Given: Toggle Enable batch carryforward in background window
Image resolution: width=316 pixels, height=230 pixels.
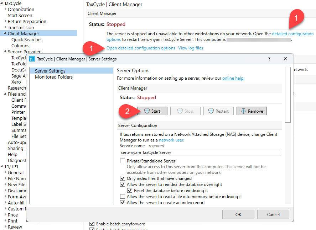Looking at the screenshot, I should (x=92, y=224).
